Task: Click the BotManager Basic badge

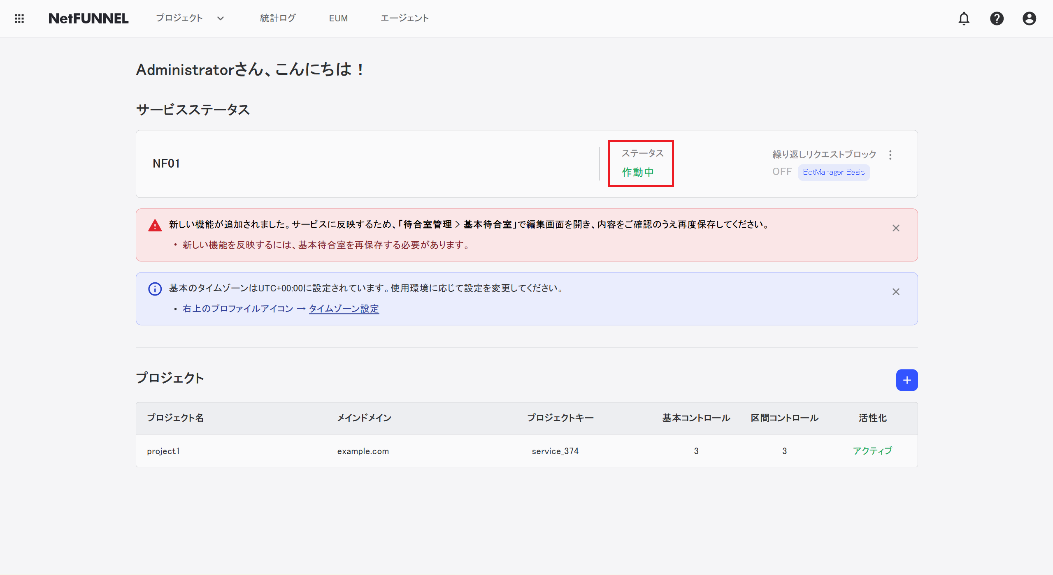Action: point(833,172)
